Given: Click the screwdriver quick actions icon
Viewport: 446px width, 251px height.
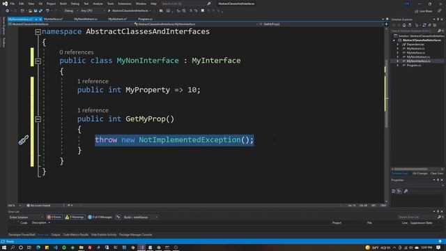Looking at the screenshot, I should pos(23,140).
